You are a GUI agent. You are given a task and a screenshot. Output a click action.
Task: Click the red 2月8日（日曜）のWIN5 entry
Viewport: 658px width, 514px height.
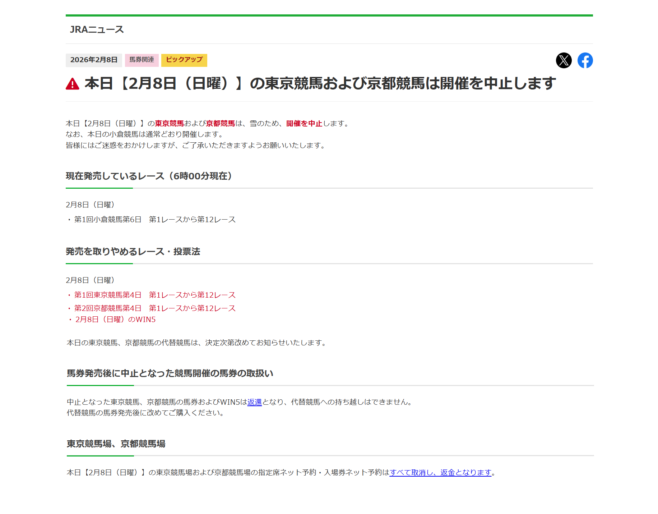click(x=115, y=320)
